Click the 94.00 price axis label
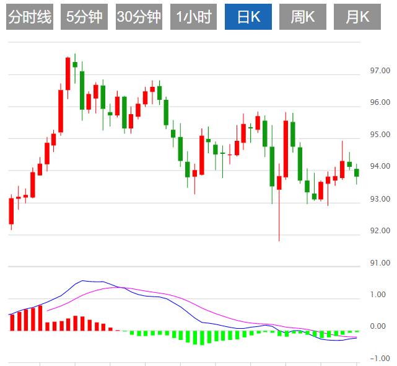The width and height of the screenshot is (397, 366). 380,166
